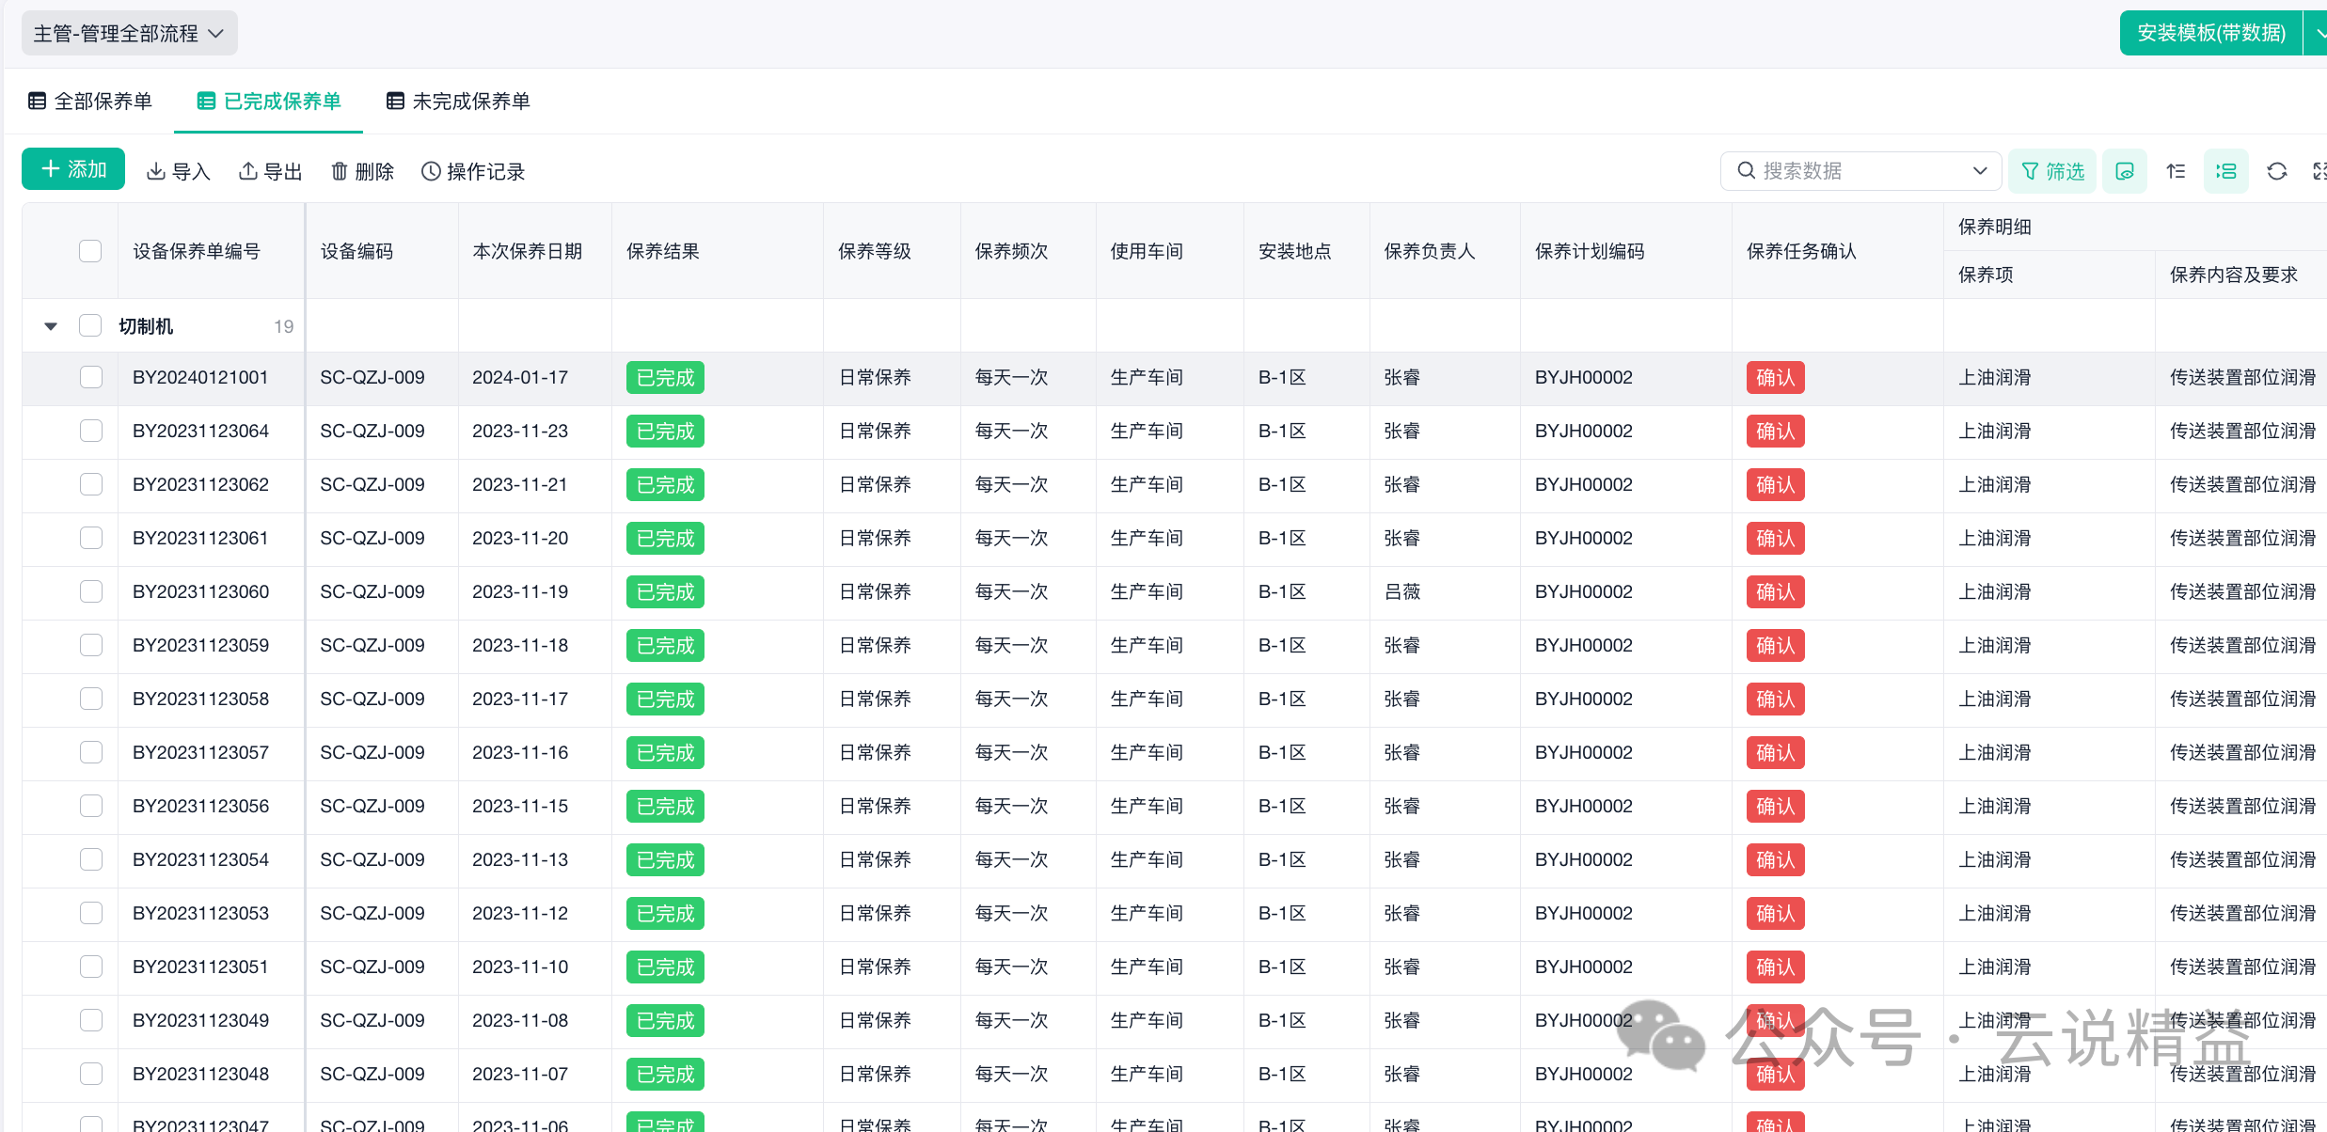
Task: Click the green display settings icon
Action: [2124, 171]
